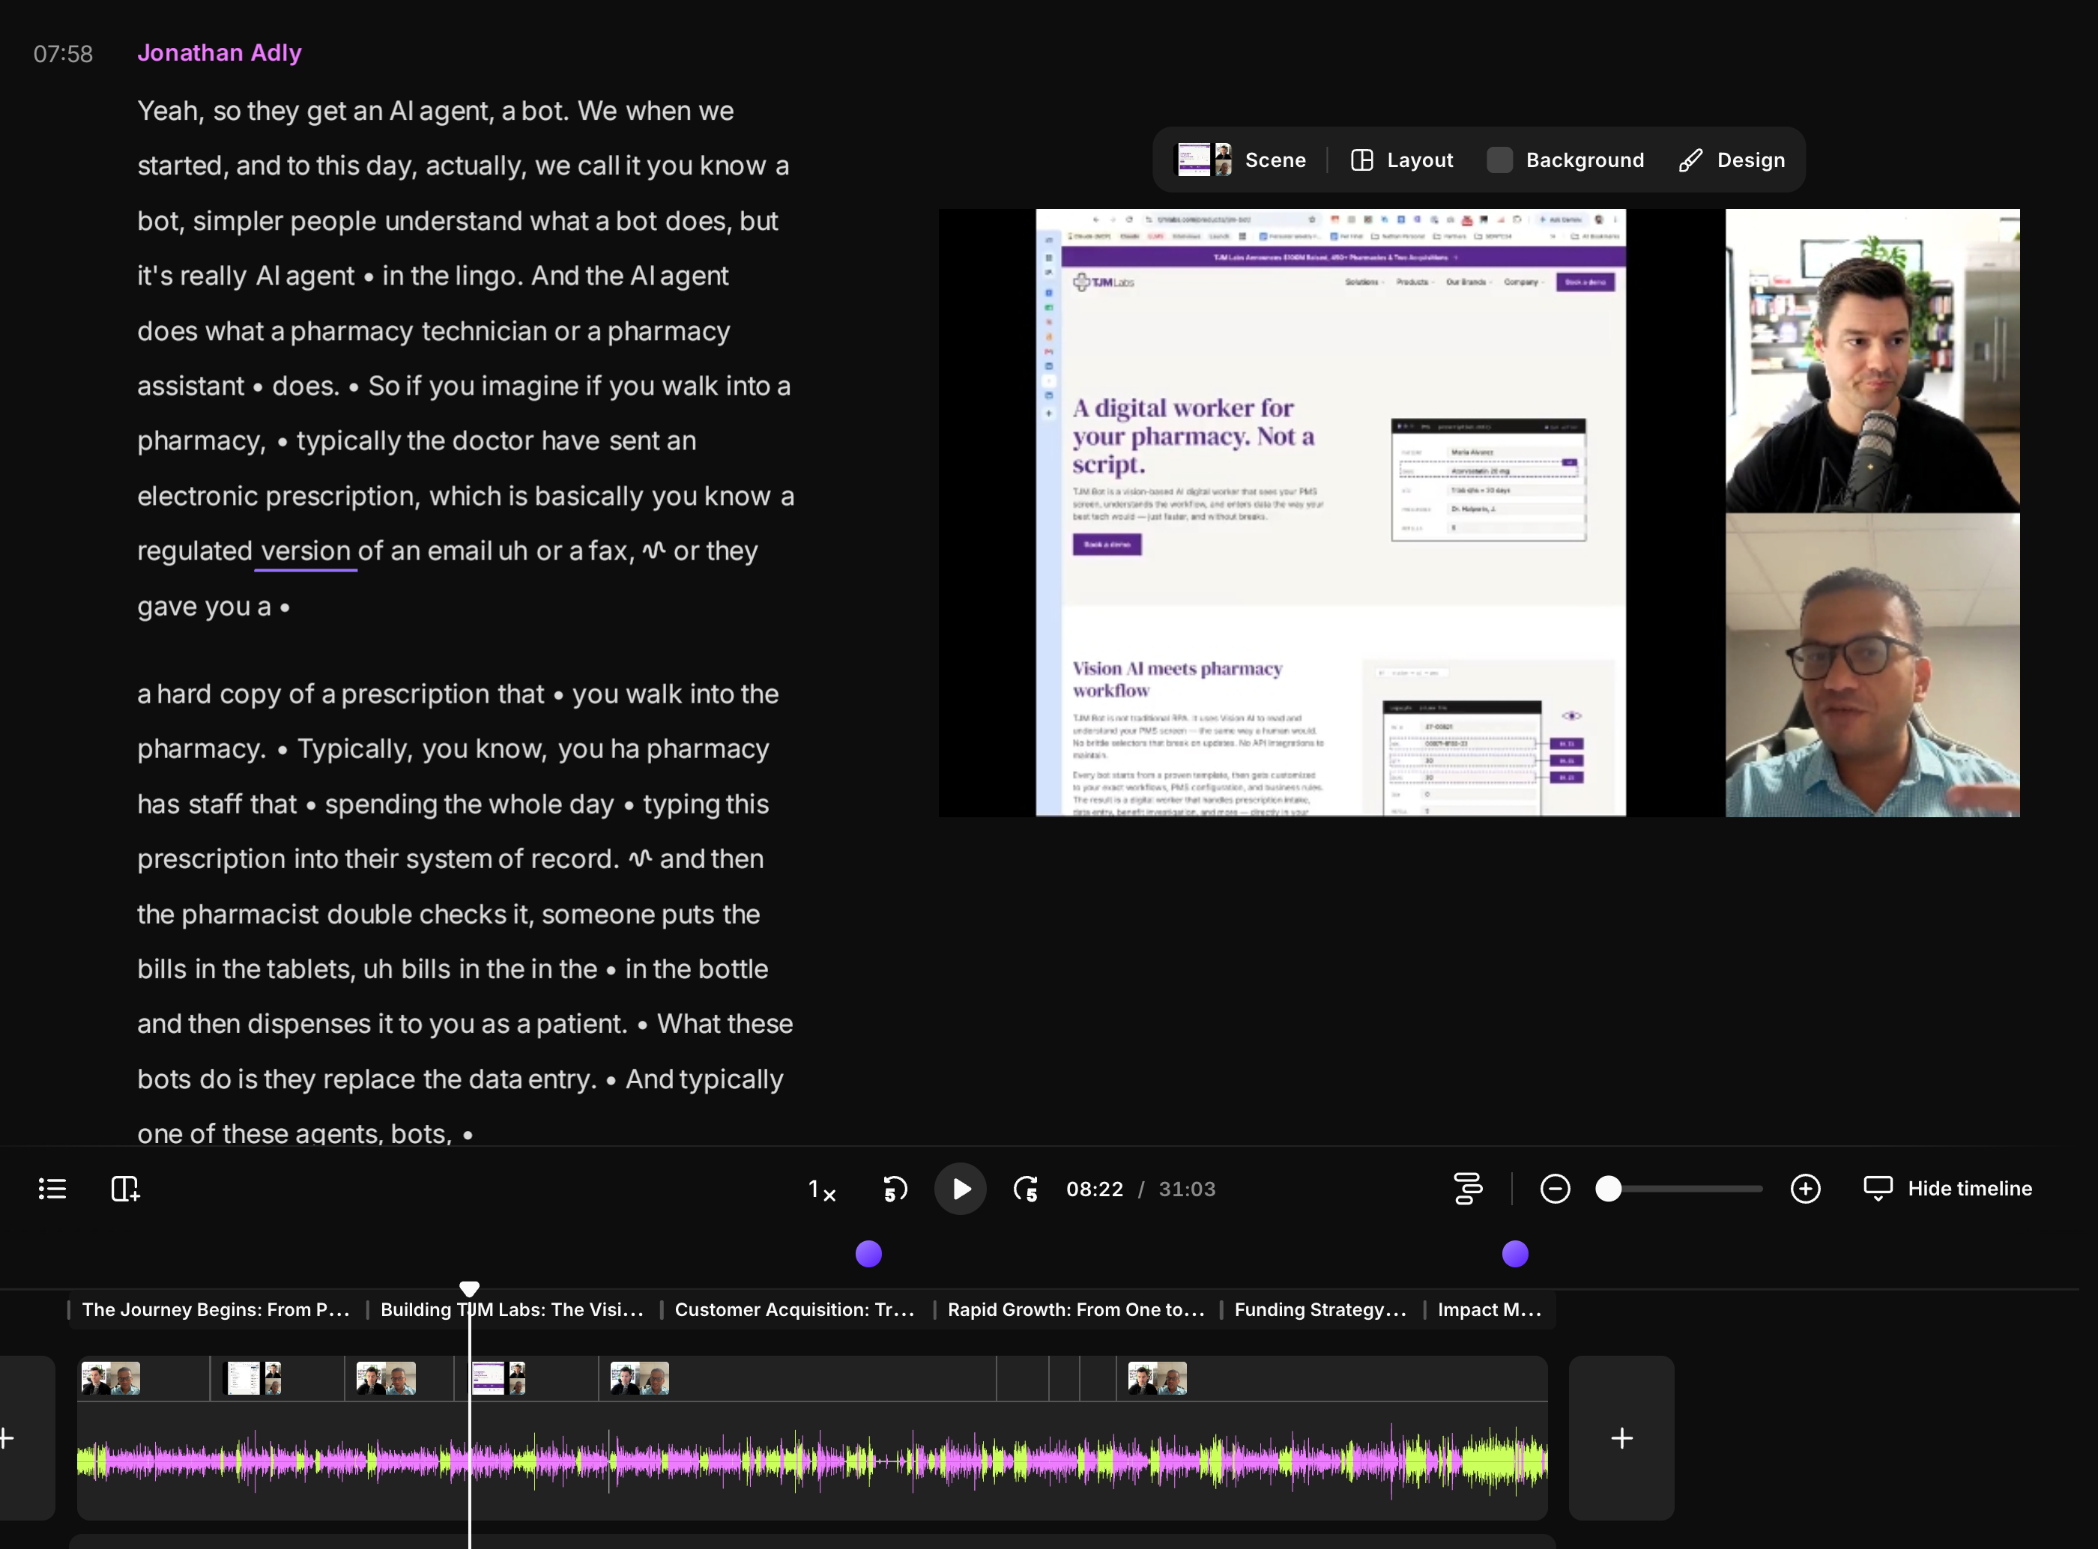The image size is (2098, 1549).
Task: Click the bottom-right speaker video in preview
Action: click(x=1872, y=665)
